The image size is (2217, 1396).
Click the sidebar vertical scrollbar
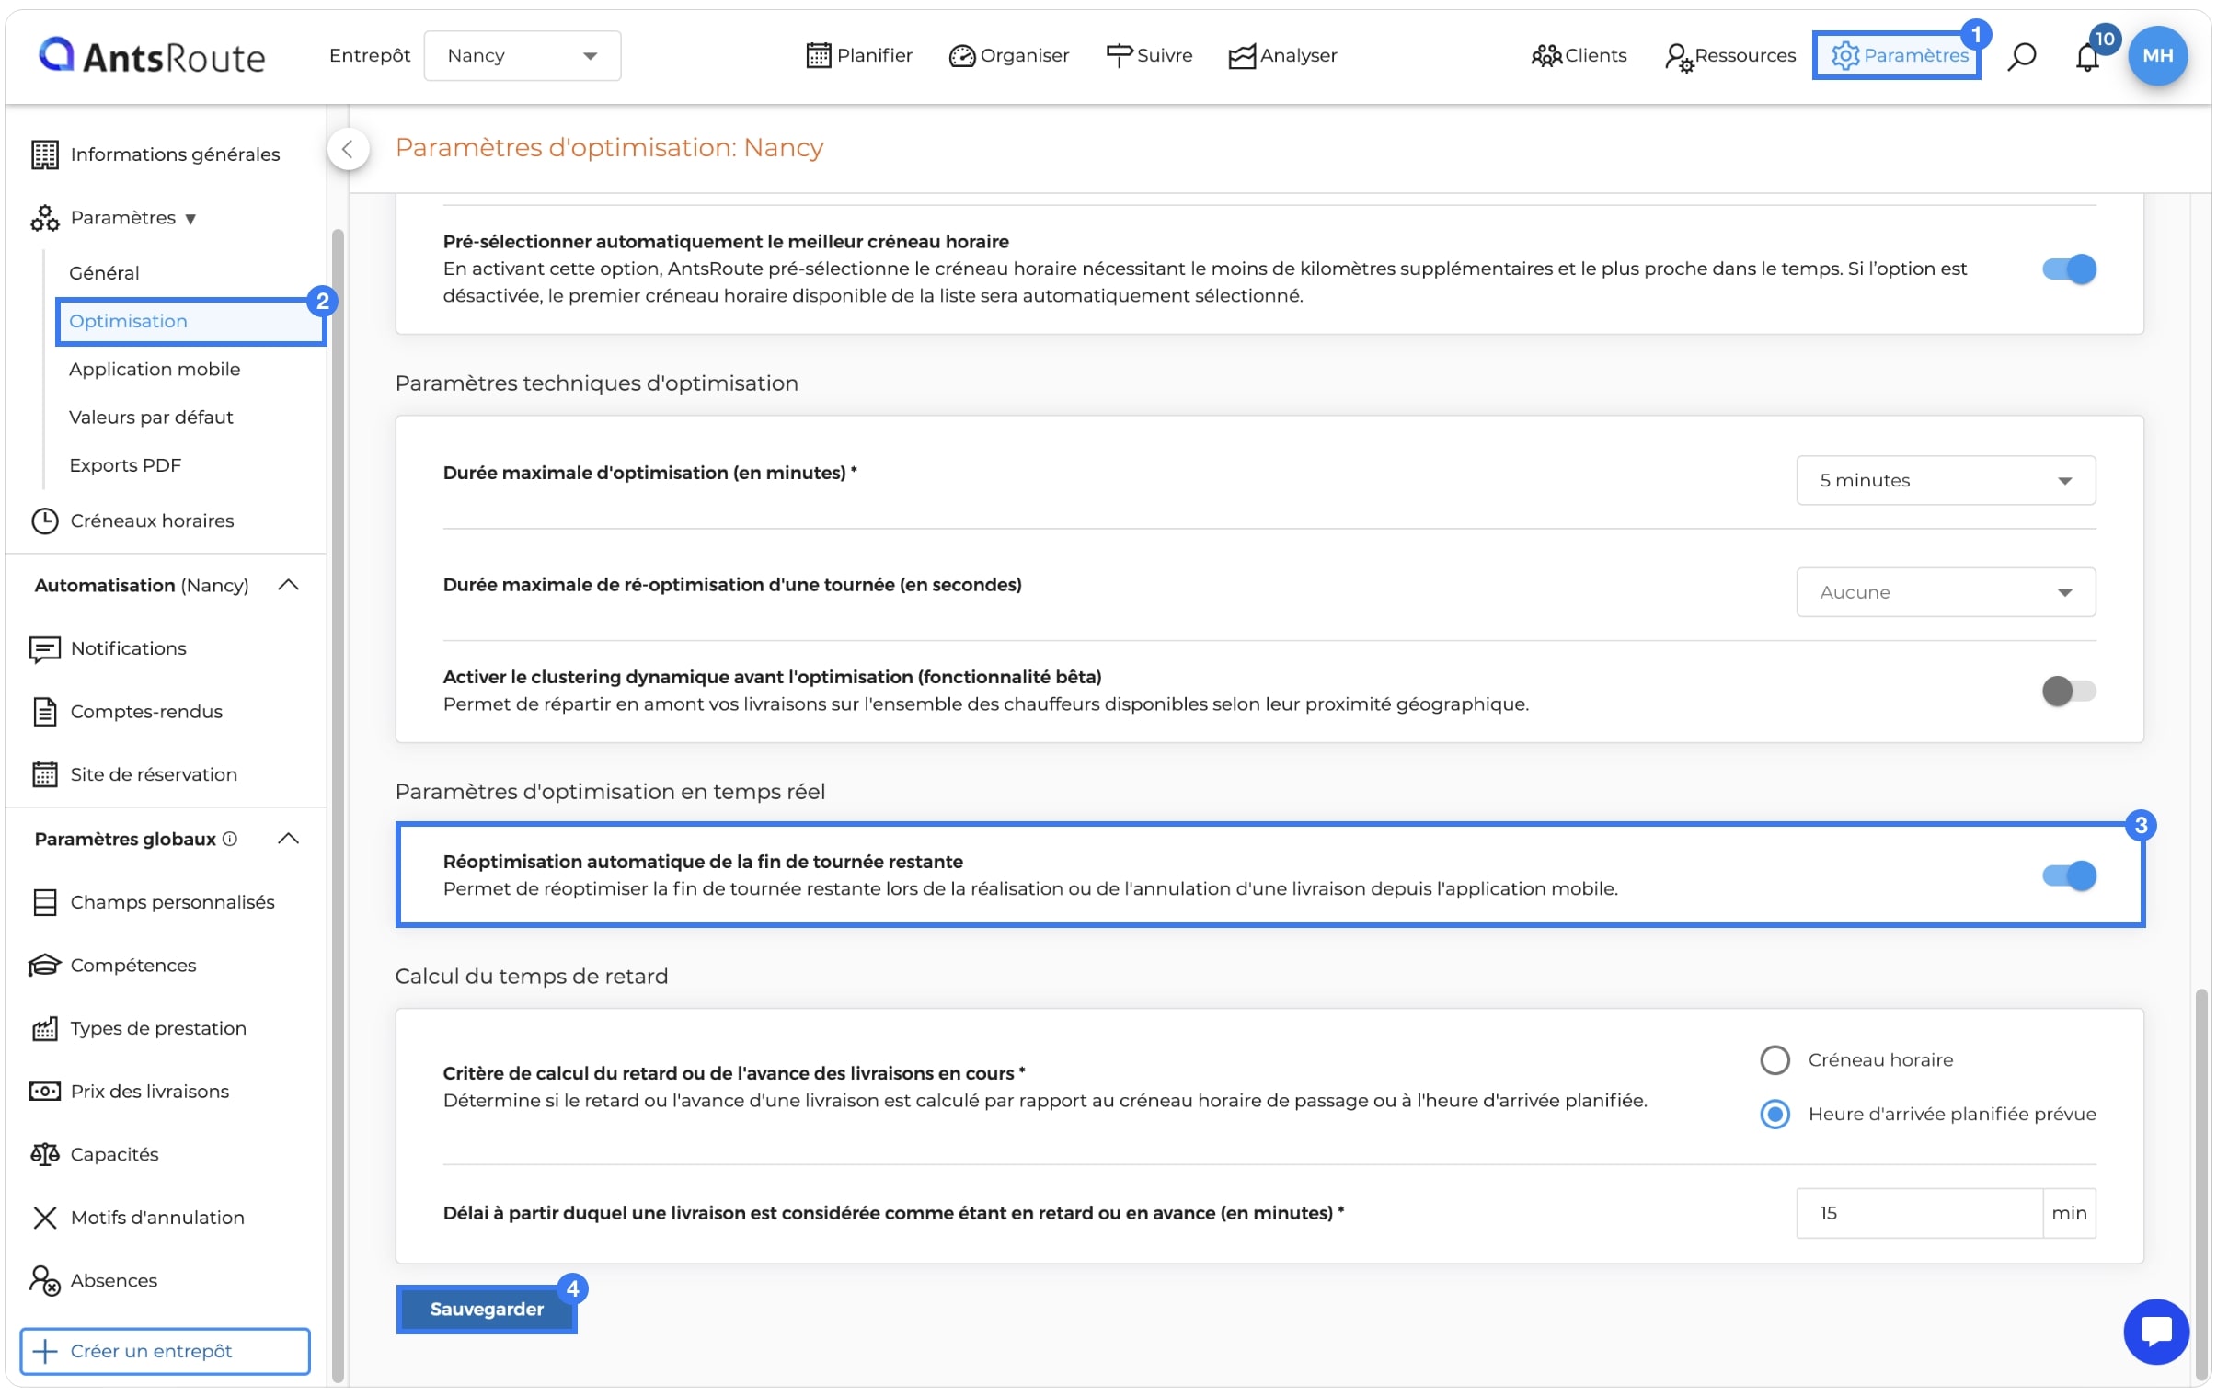[x=337, y=806]
